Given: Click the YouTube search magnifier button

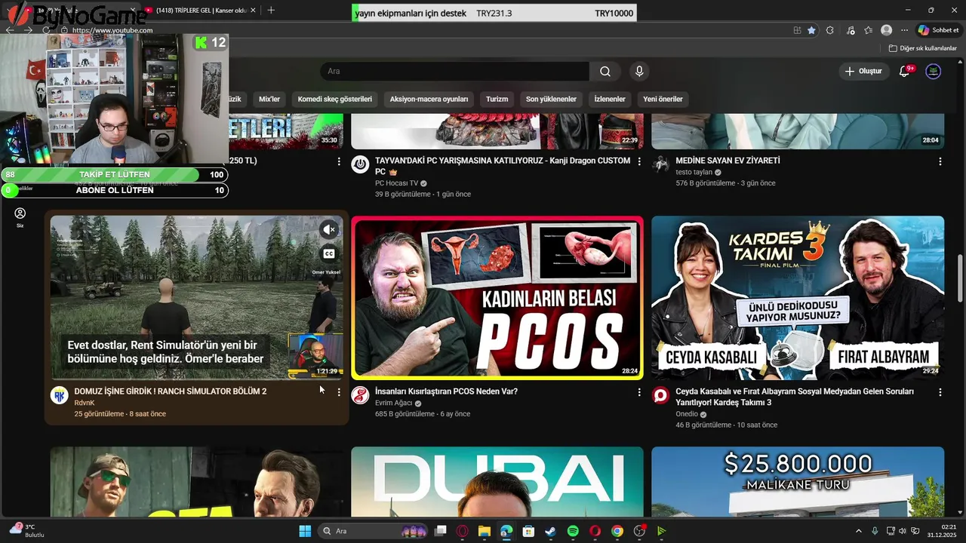Looking at the screenshot, I should point(605,72).
